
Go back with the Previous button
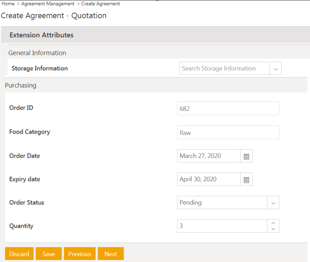pos(79,254)
